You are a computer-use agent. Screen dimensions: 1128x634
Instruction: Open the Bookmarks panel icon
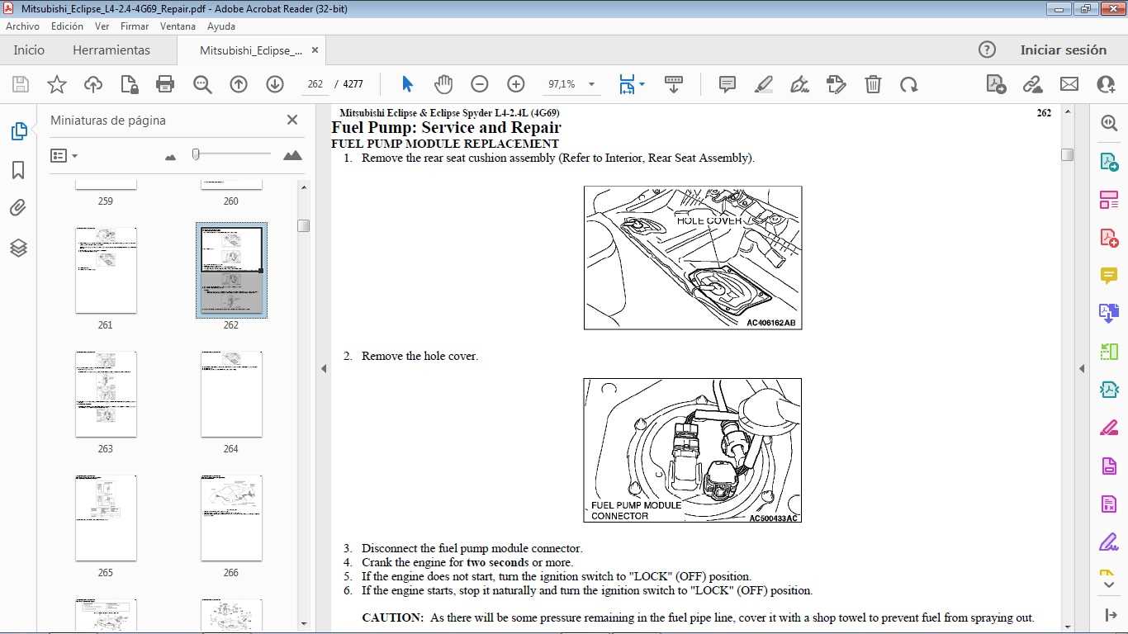click(18, 170)
